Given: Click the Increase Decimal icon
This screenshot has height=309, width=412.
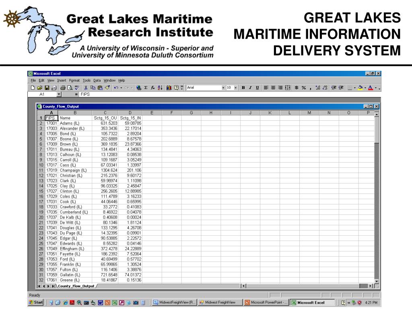Looking at the screenshot, I should tap(318, 88).
